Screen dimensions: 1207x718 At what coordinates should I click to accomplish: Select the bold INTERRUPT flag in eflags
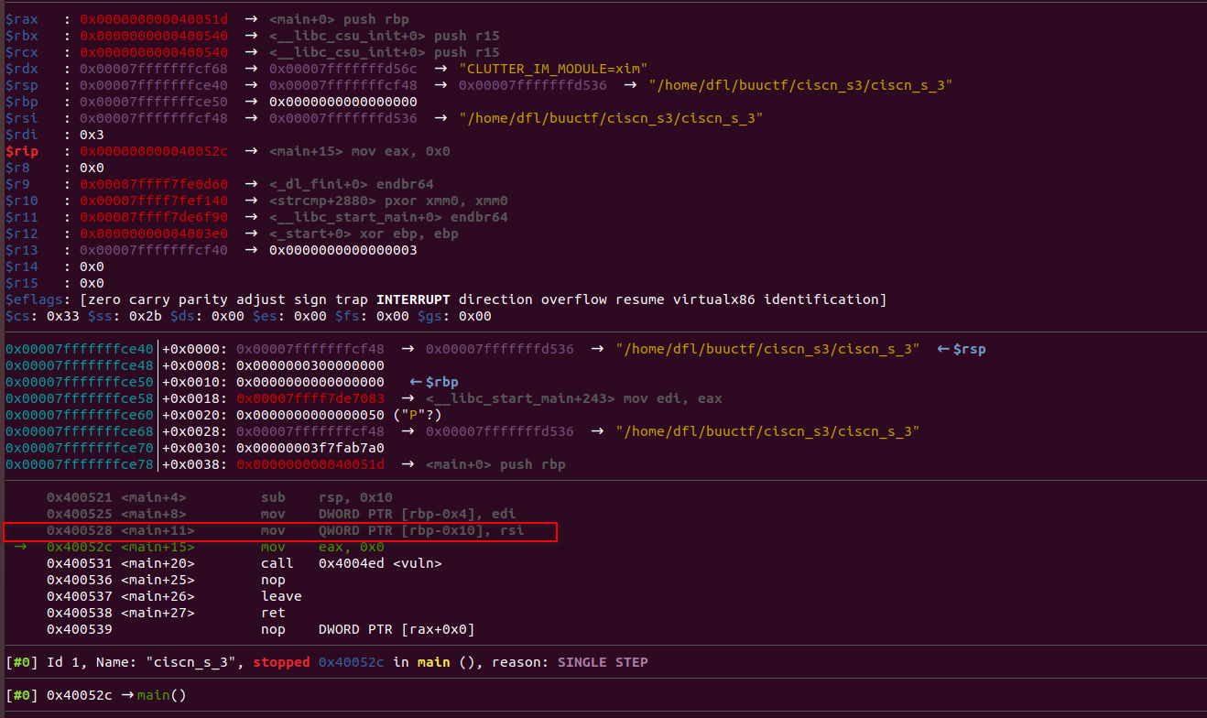(413, 299)
